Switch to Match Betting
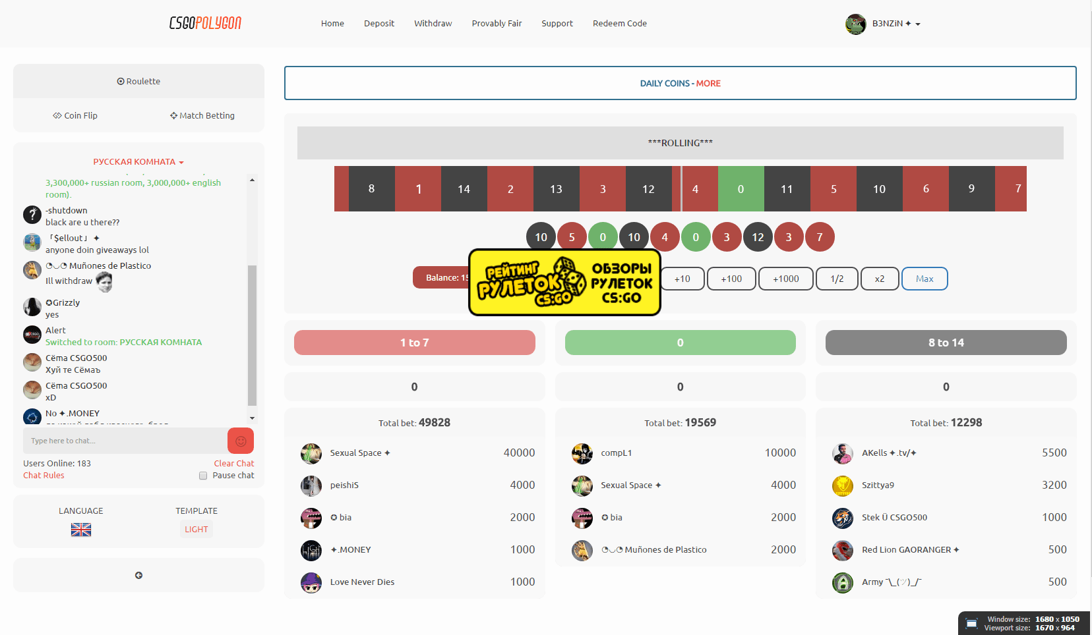The image size is (1092, 635). (202, 115)
